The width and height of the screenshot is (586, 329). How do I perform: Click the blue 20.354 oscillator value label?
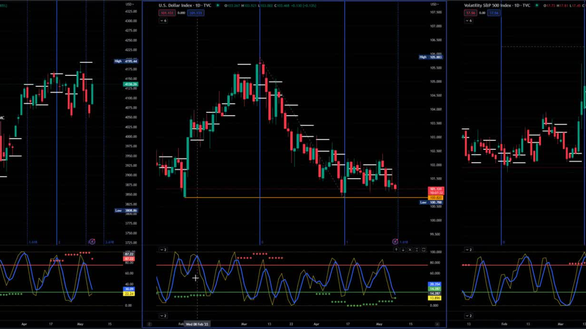coord(434,284)
